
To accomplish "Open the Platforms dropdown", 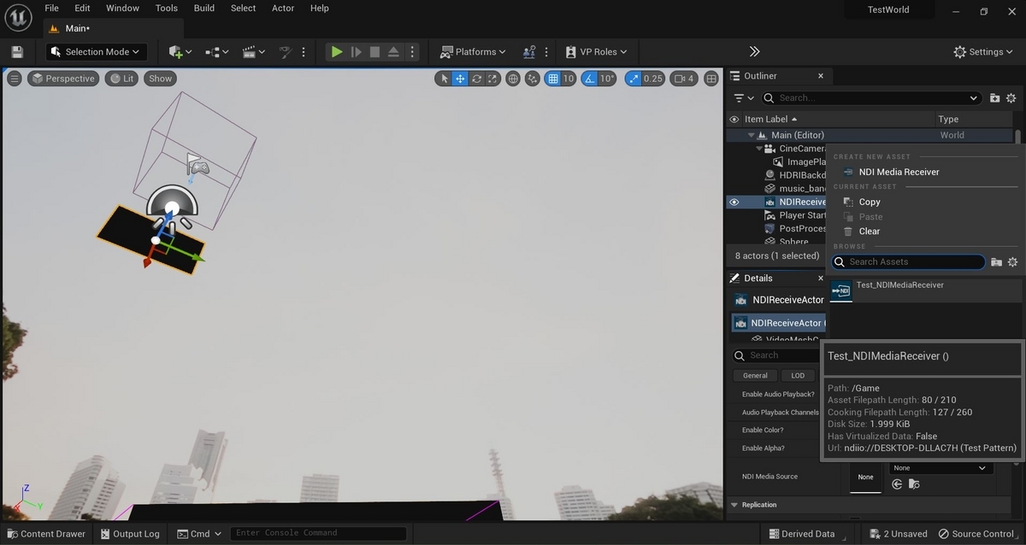I will pyautogui.click(x=473, y=52).
